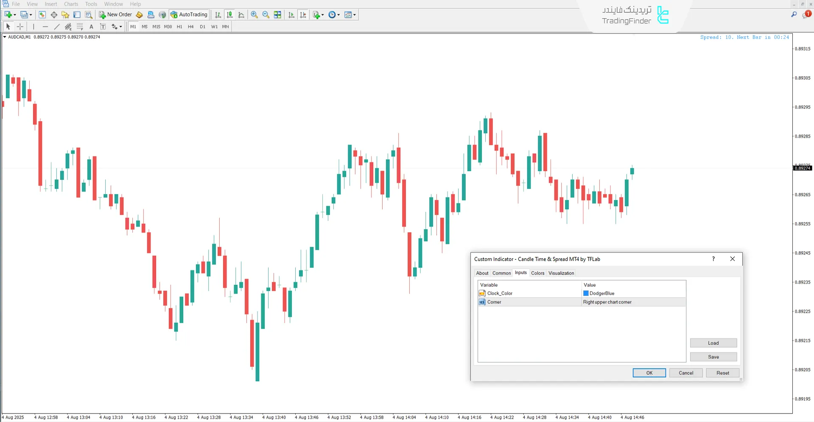Toggle the chart shift button
Image resolution: width=814 pixels, height=422 pixels.
click(x=303, y=15)
